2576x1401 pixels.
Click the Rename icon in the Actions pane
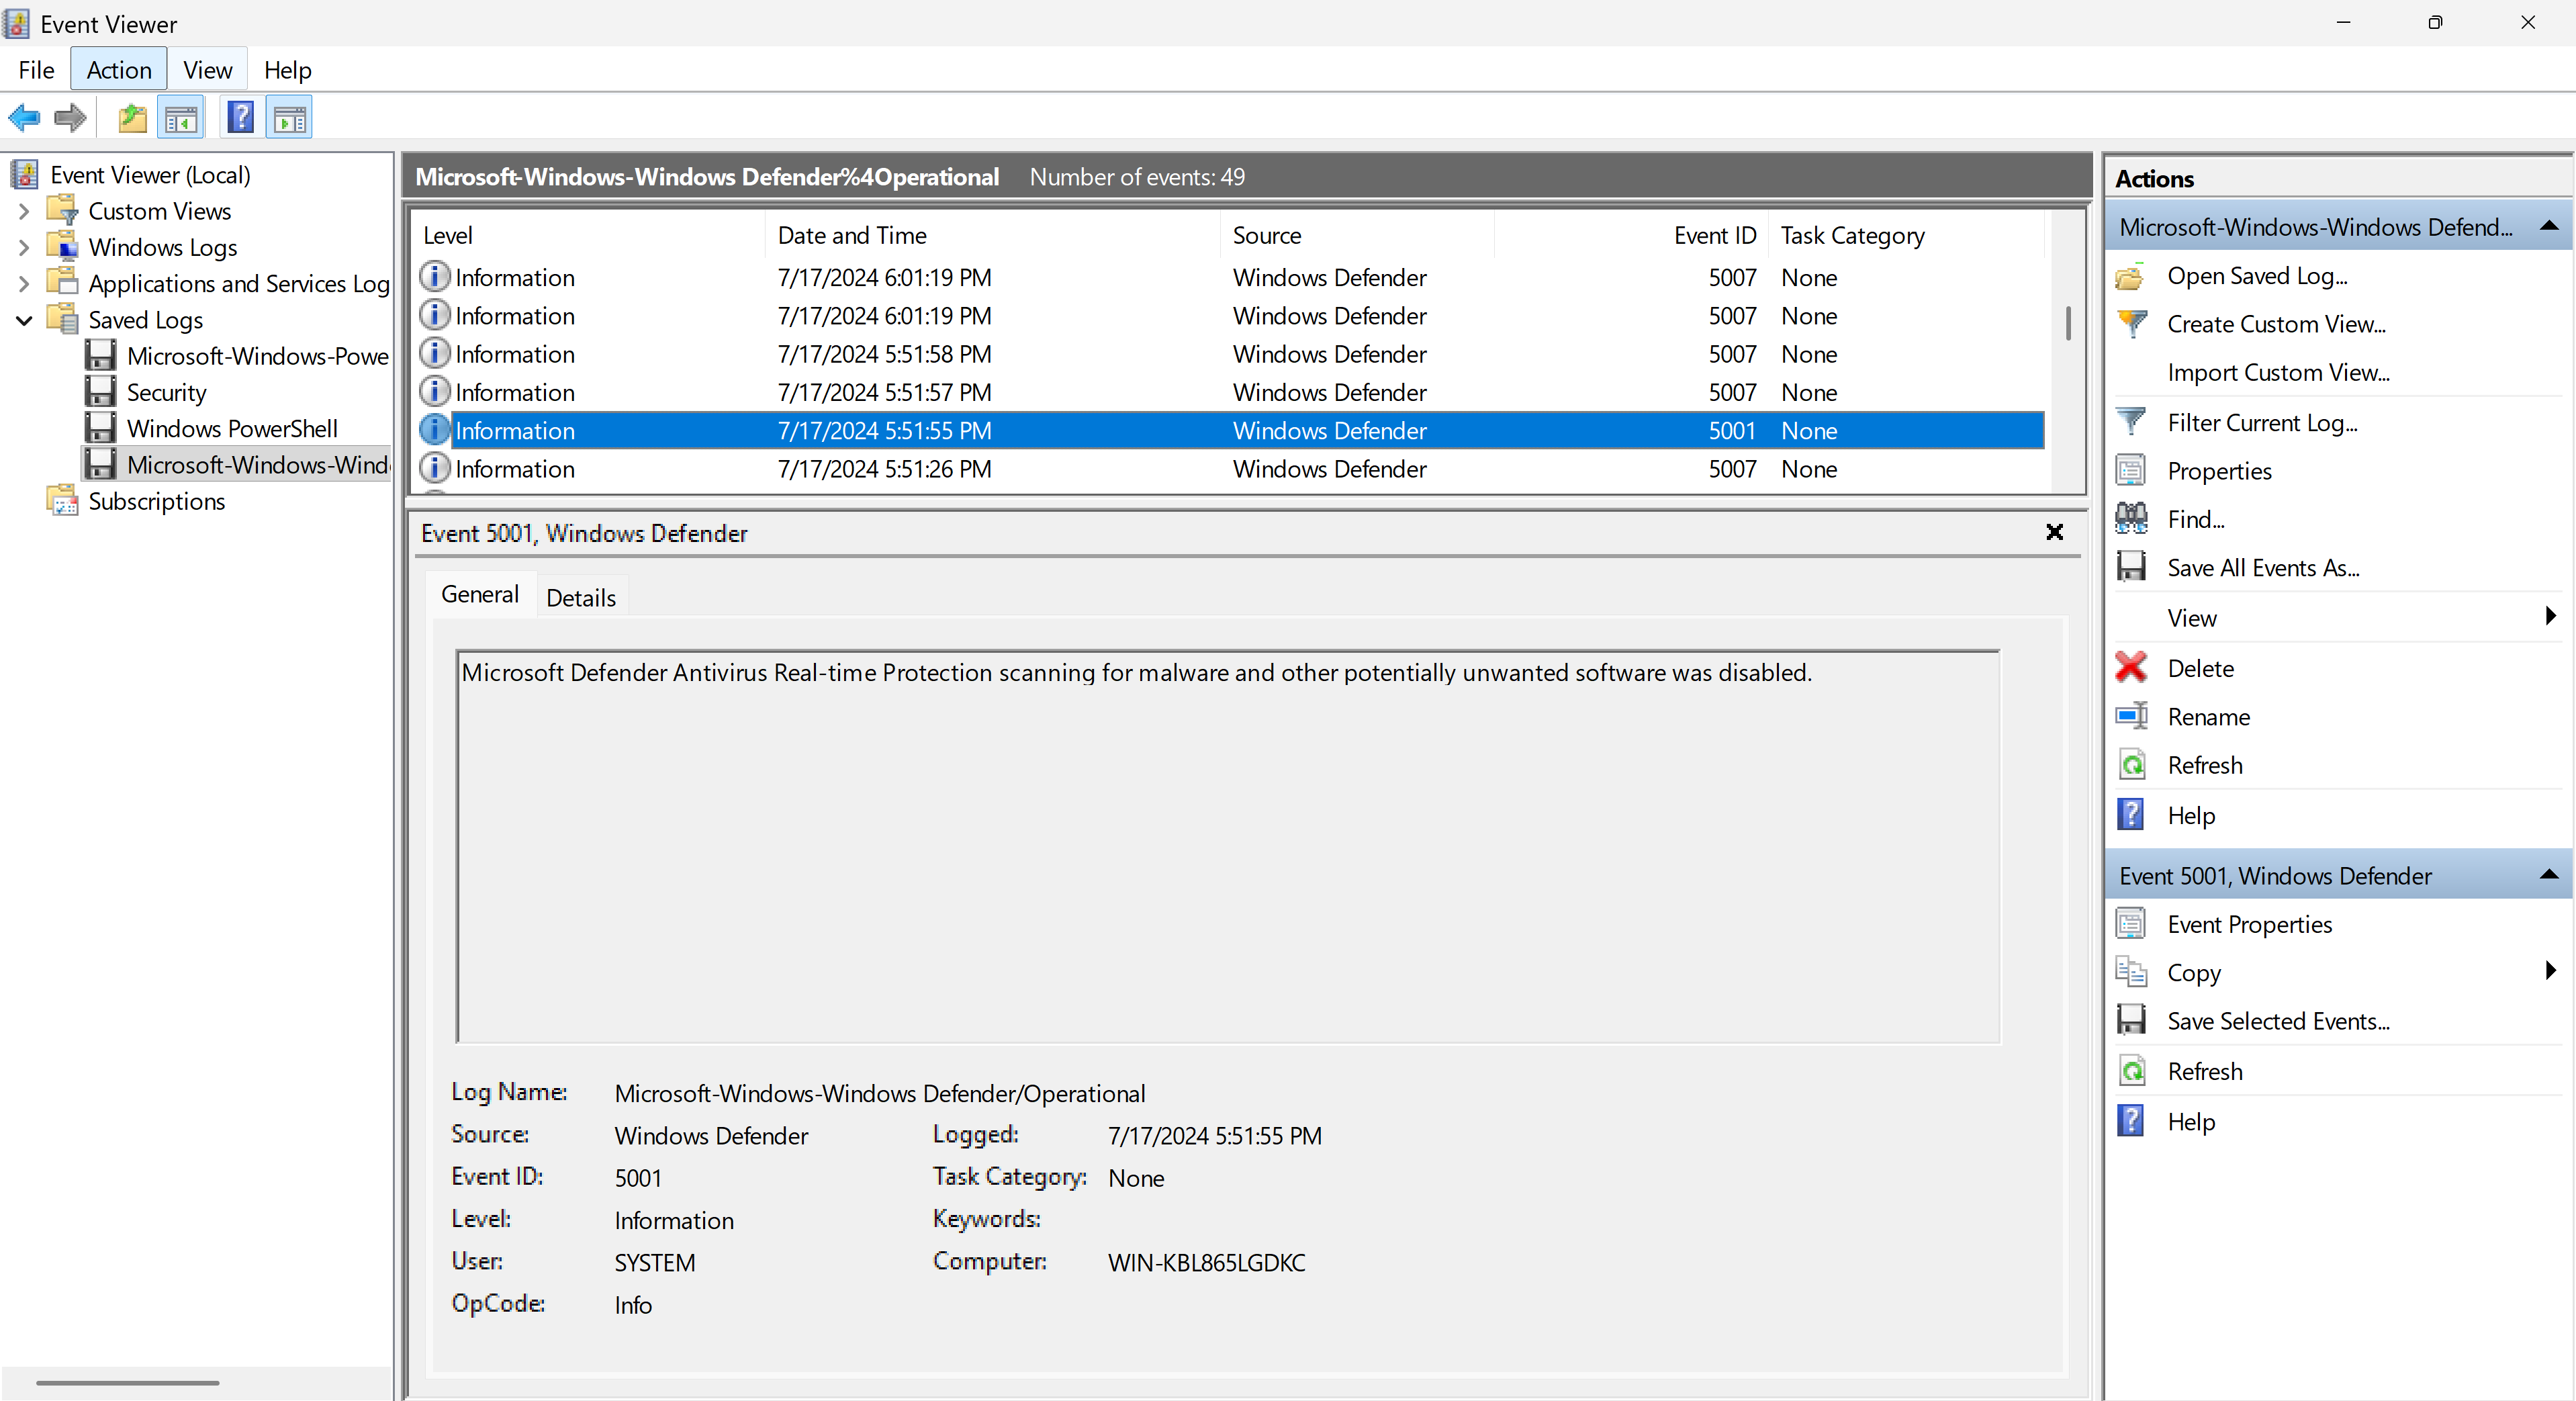point(2131,715)
